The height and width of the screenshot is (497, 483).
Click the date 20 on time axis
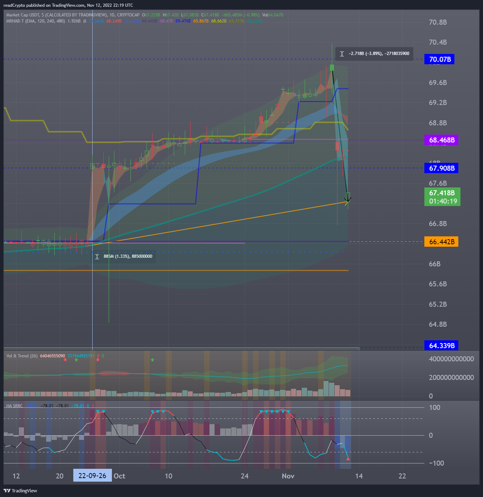point(60,476)
